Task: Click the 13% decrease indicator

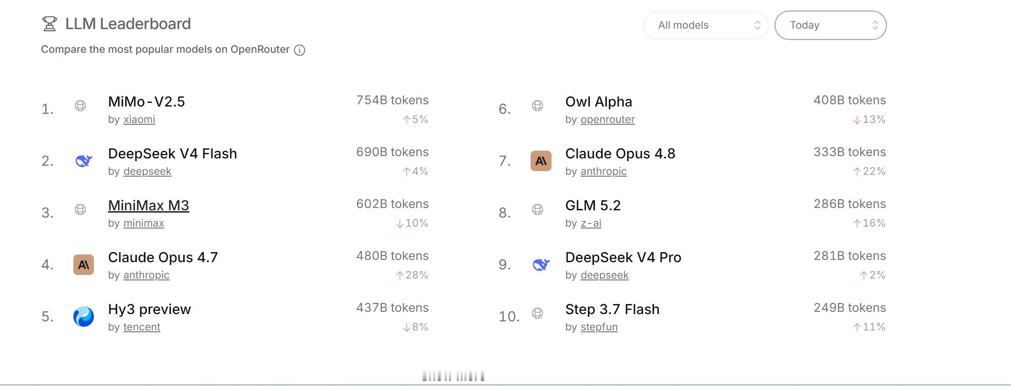Action: point(869,119)
